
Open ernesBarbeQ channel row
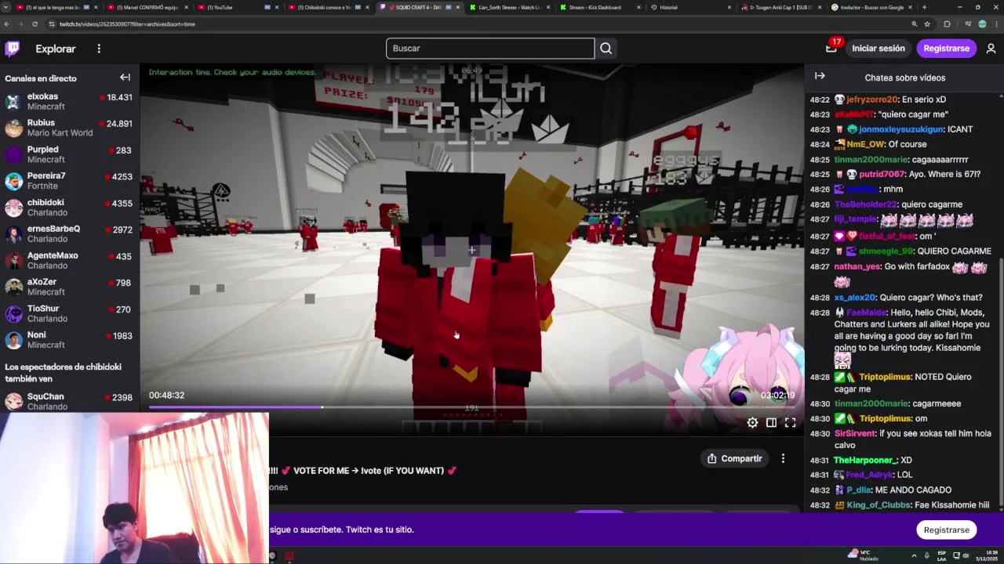pyautogui.click(x=70, y=233)
